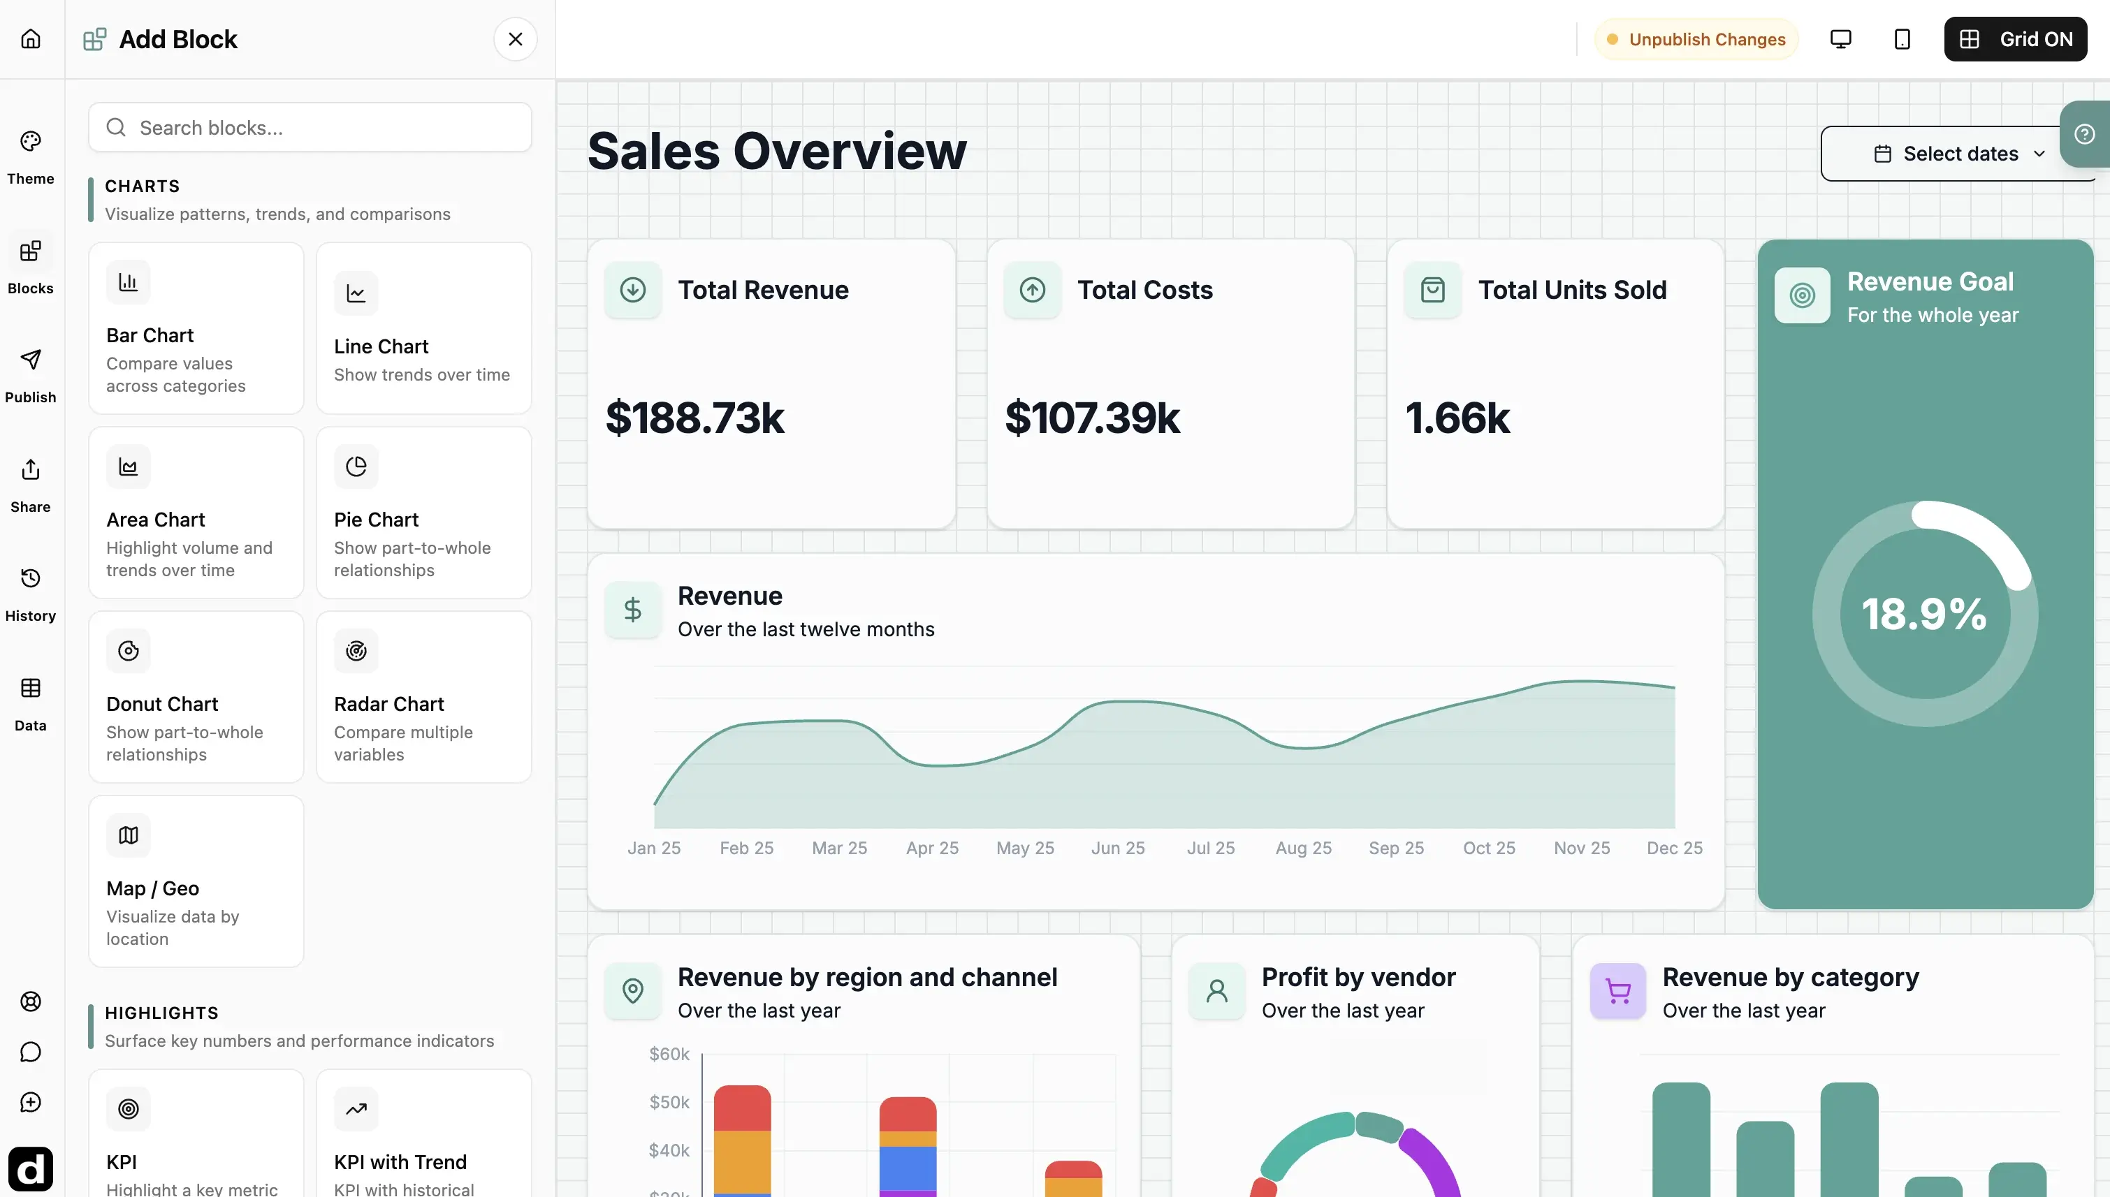
Task: Click the Revenue by category title
Action: [x=1790, y=977]
